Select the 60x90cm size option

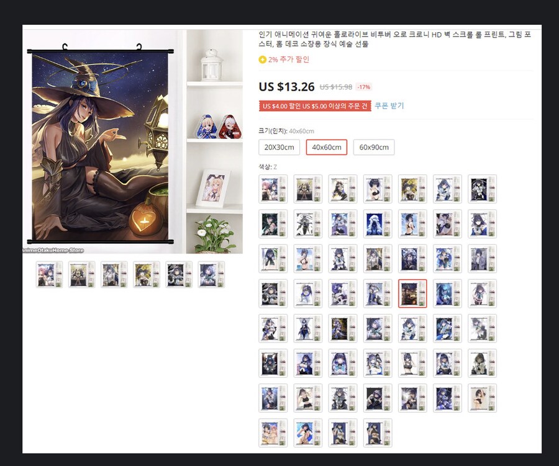(x=374, y=147)
